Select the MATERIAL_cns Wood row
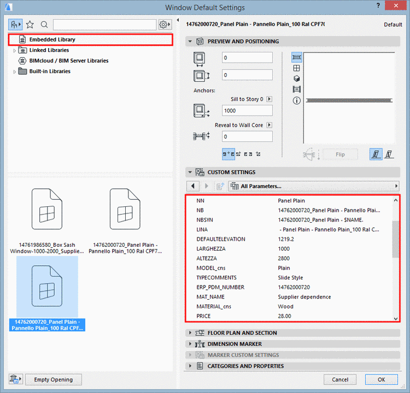 click(x=289, y=306)
